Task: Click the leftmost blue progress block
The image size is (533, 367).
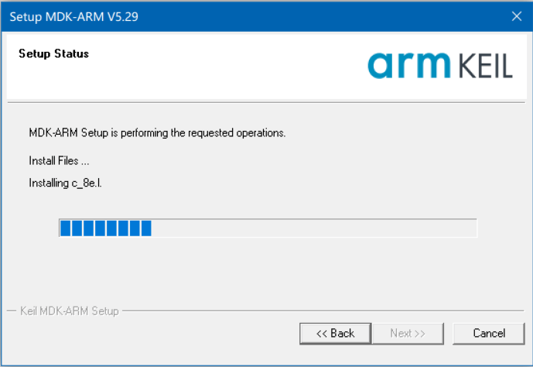Action: [x=65, y=228]
